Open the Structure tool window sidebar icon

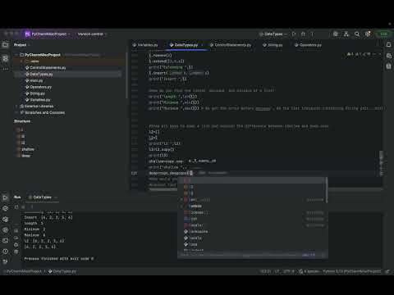5,58
